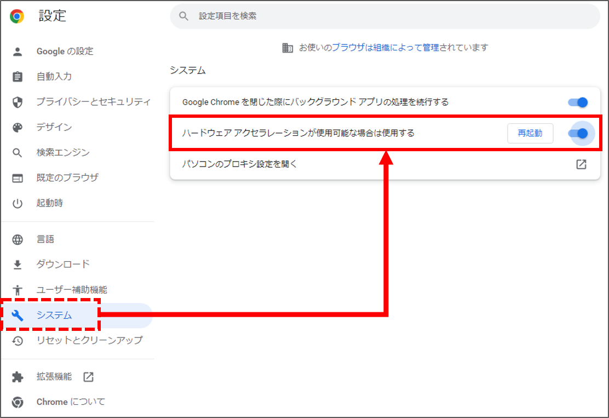This screenshot has height=418, width=609.
Task: Select システム in the sidebar menu
Action: 53,315
